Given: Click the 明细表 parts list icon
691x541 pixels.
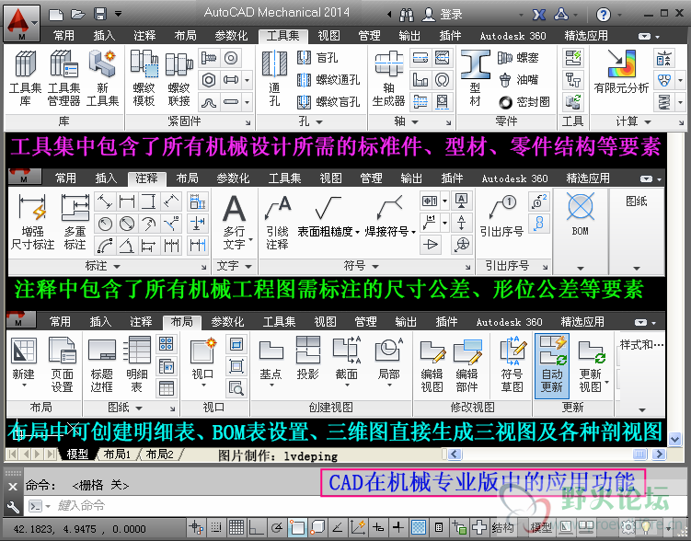Looking at the screenshot, I should coord(137,364).
